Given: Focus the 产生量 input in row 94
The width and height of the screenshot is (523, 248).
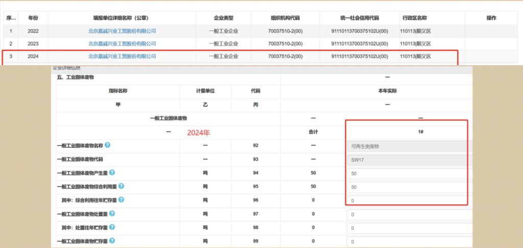Looking at the screenshot, I should pos(407,174).
